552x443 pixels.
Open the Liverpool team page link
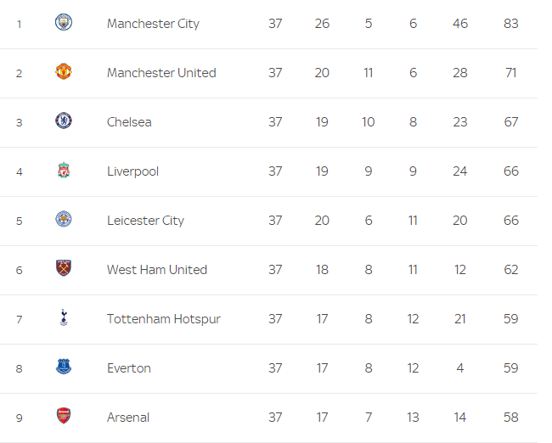click(x=132, y=171)
